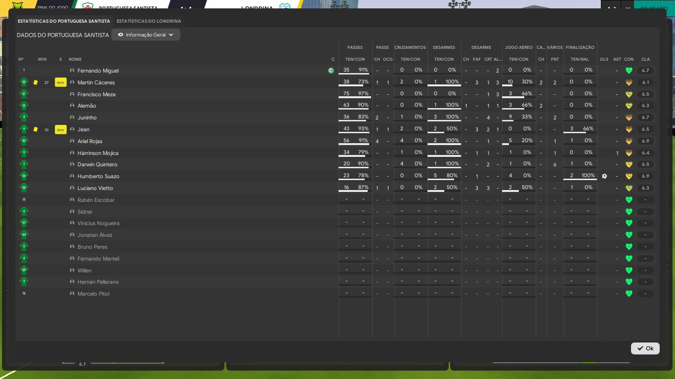Sort by the NOME column header
The height and width of the screenshot is (379, 675).
coord(75,59)
